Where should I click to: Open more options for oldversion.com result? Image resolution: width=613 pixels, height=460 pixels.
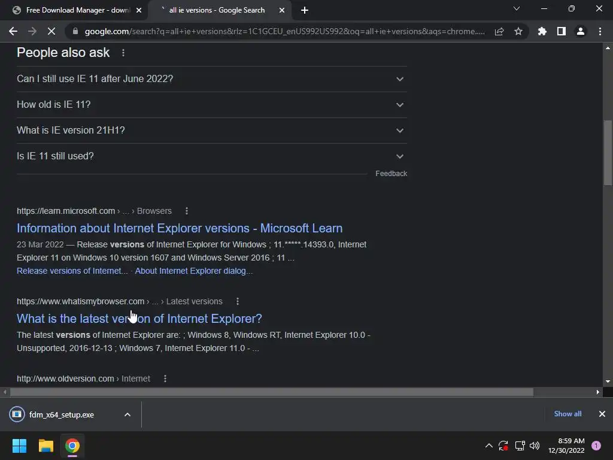[x=165, y=379]
